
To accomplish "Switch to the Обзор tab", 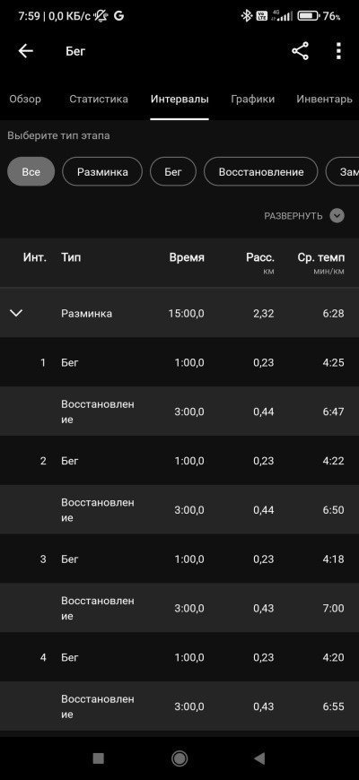I will point(25,99).
